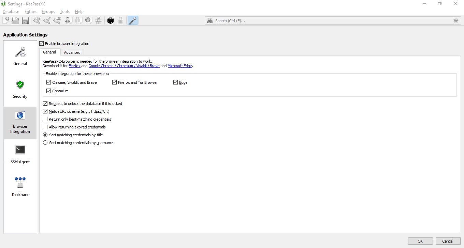
Task: Toggle the Settings wrench toolbar icon
Action: pyautogui.click(x=132, y=20)
